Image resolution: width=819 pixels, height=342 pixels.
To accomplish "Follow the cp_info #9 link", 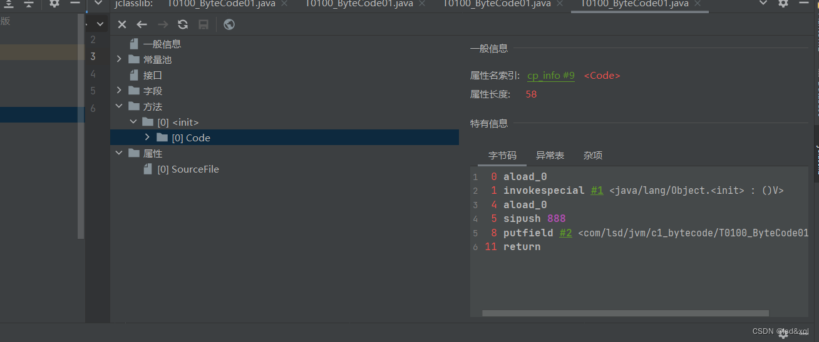I will 551,76.
